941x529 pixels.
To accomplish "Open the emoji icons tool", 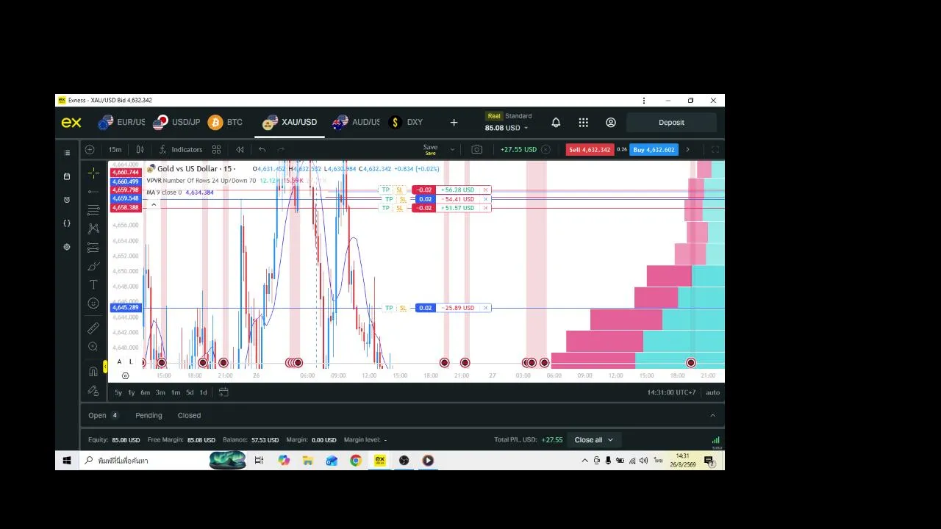I will [x=93, y=303].
